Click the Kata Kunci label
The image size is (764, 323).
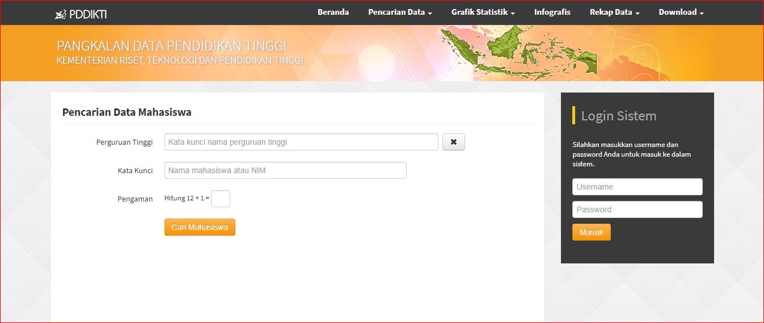(x=135, y=171)
